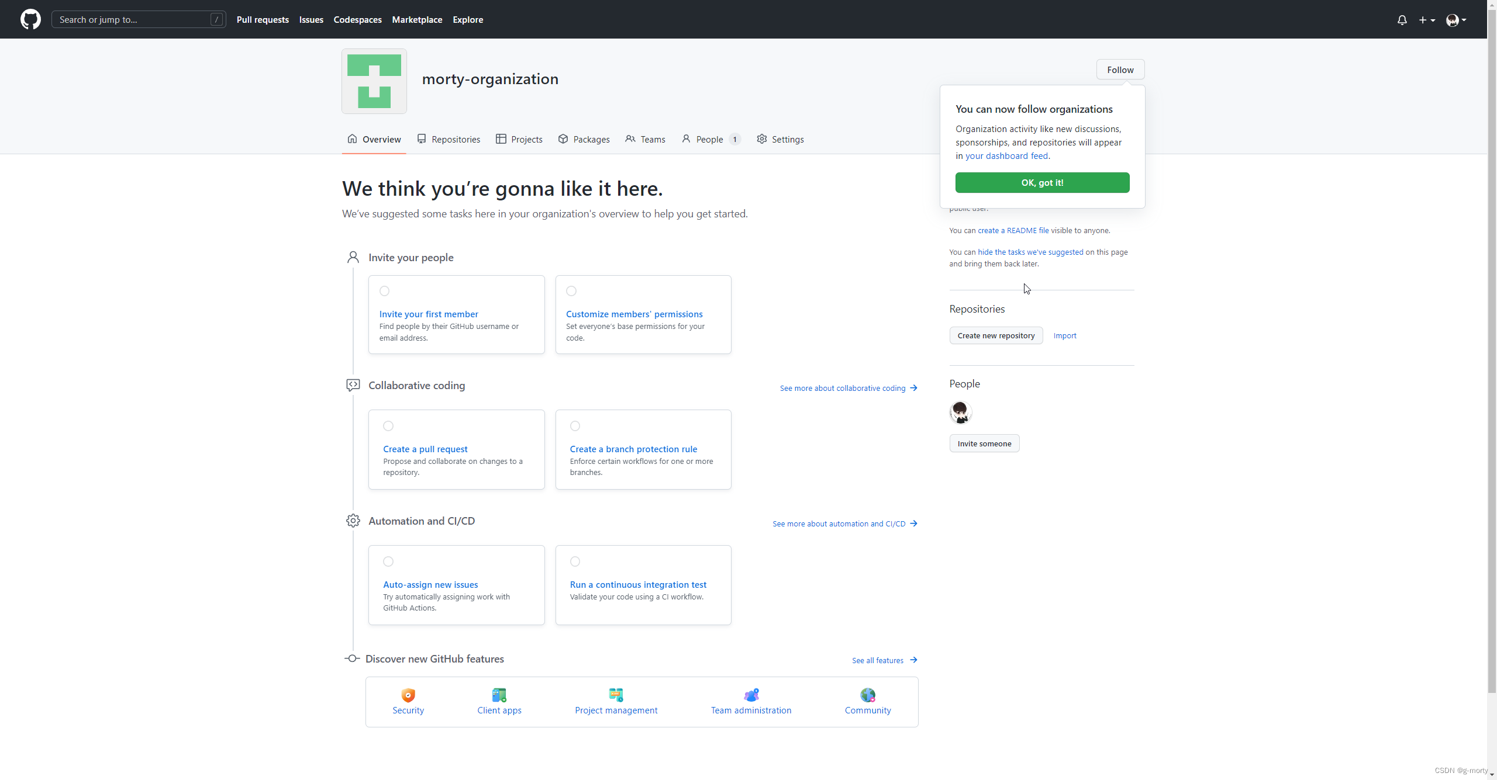Open your dashboard feed link
Screen dimensions: 1497x780
(1006, 156)
